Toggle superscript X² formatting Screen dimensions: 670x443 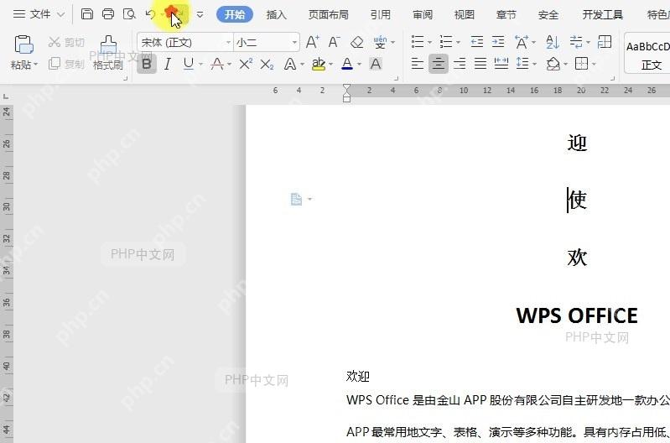tap(246, 64)
